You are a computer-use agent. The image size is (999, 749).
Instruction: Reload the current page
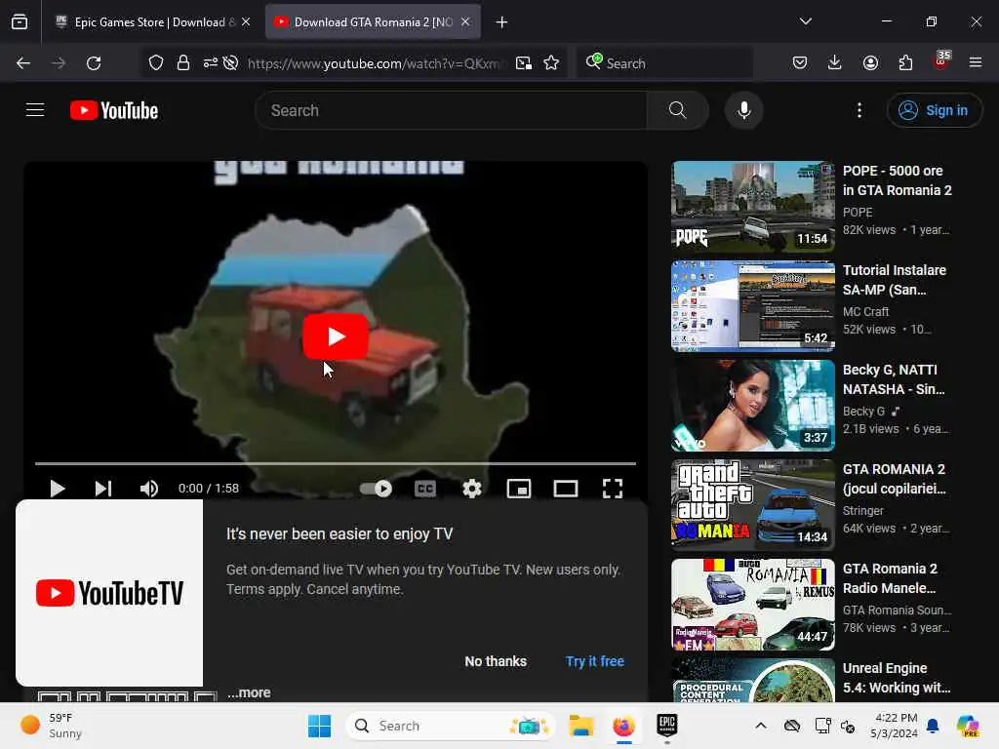[x=94, y=63]
